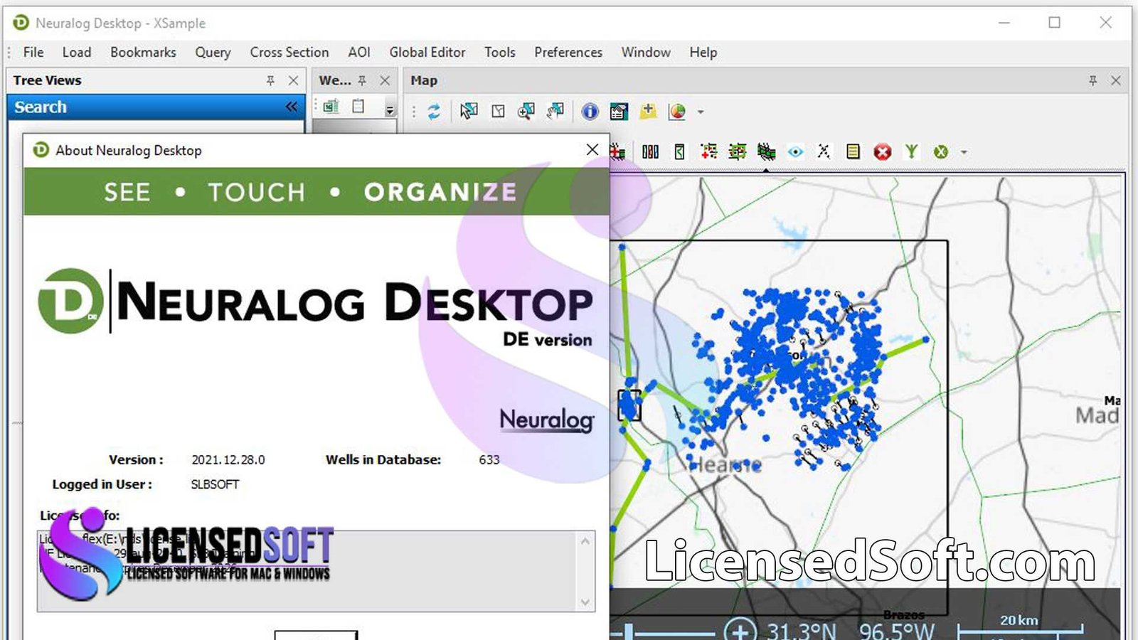Click the red-green well points icon
1138x640 pixels.
tap(708, 151)
